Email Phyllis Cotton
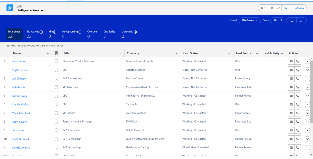 click(291, 70)
